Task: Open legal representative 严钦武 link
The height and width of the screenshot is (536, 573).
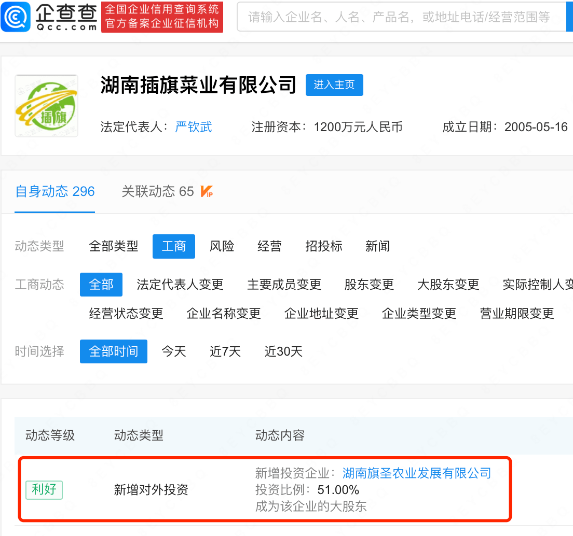Action: [193, 127]
